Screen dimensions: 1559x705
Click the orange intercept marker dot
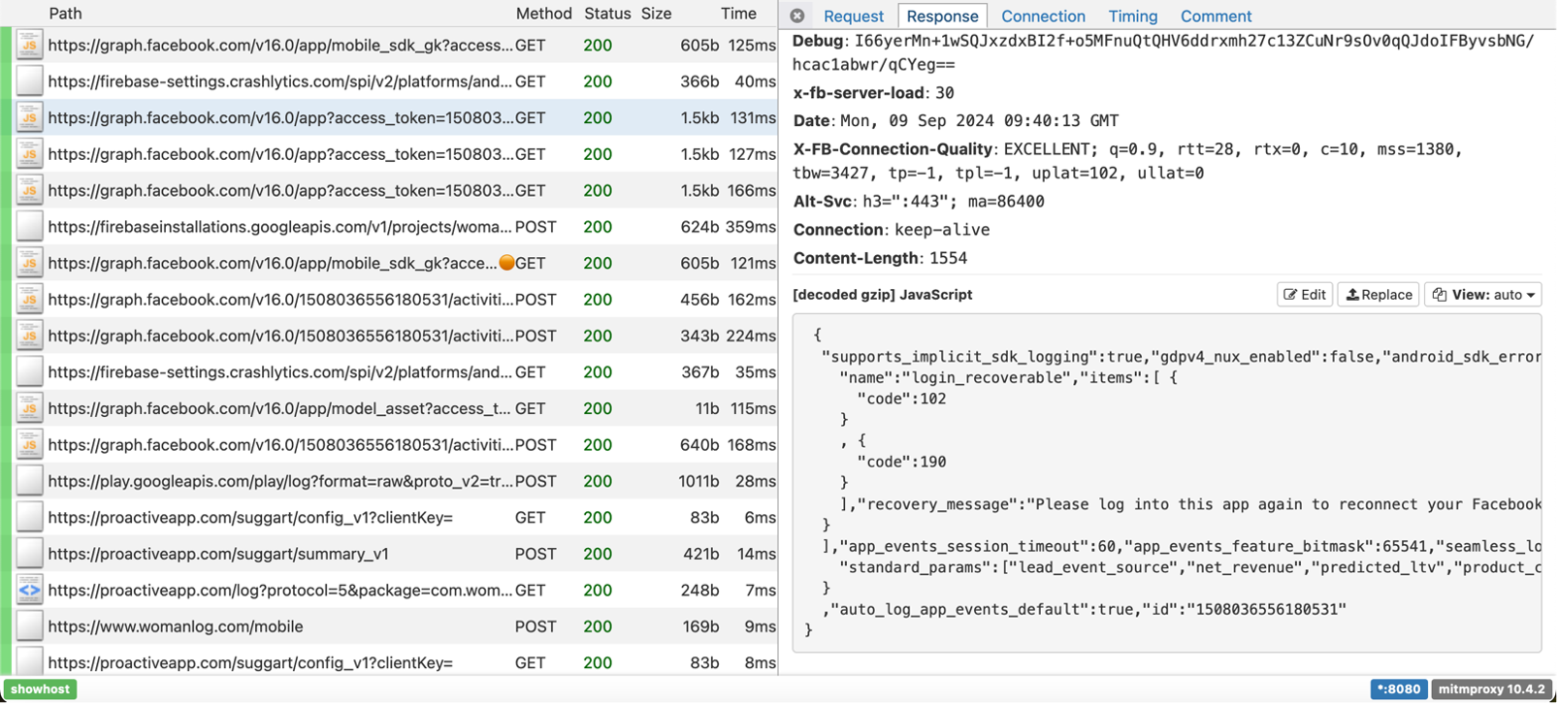[x=506, y=263]
